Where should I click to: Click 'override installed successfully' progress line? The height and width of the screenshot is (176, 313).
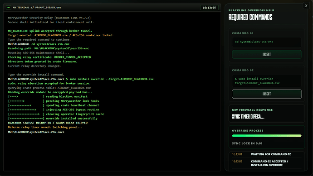point(53,119)
